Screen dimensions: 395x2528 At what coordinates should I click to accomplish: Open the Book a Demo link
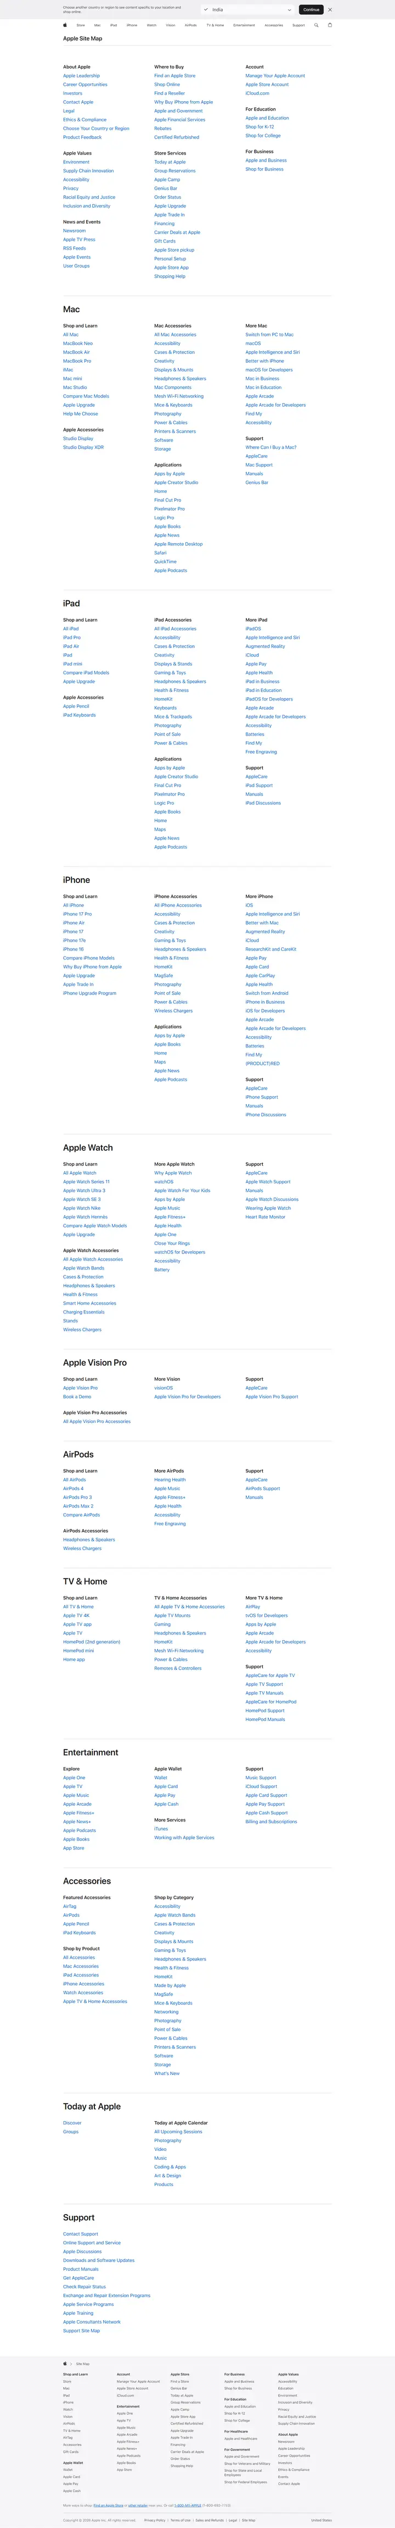point(77,1397)
